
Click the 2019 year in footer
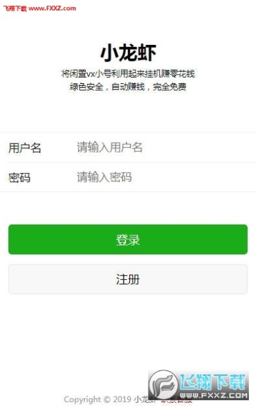pyautogui.click(x=122, y=399)
